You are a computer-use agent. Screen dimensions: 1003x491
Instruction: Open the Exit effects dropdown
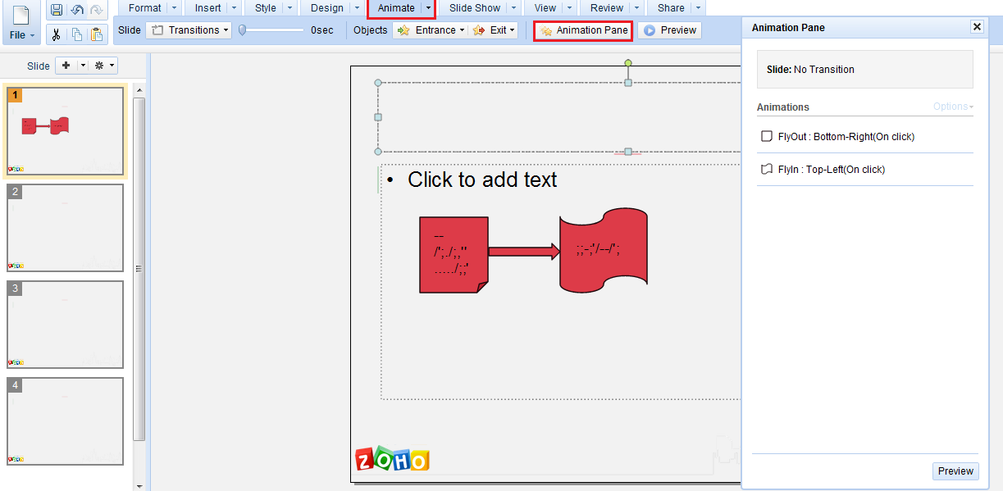pyautogui.click(x=493, y=30)
